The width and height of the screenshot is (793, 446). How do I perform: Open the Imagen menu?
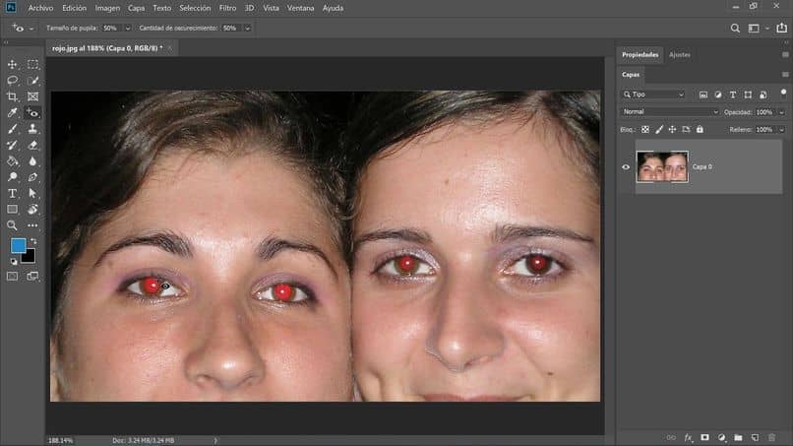coord(107,8)
